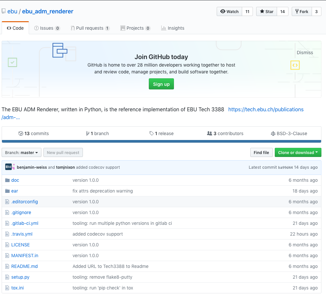Star the ebu_adm_renderer repository
326x295 pixels.
click(x=267, y=11)
